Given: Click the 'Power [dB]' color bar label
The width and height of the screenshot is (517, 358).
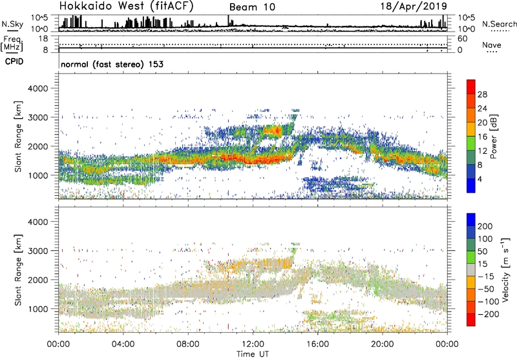Looking at the screenshot, I should pyautogui.click(x=493, y=136).
